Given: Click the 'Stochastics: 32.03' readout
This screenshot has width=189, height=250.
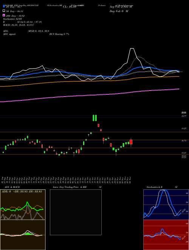Looking at the screenshot, I should pyautogui.click(x=12, y=19).
